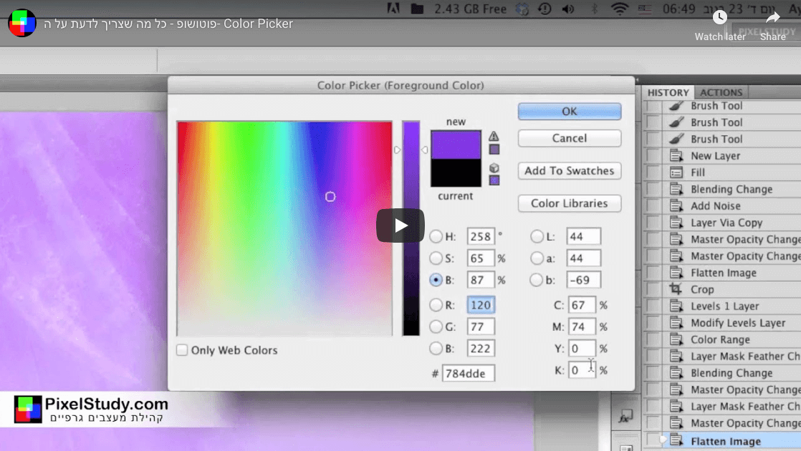Click the out-of-gamut warning triangle icon

(x=494, y=136)
